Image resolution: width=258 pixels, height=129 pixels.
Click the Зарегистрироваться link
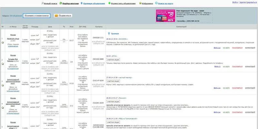[248, 3]
